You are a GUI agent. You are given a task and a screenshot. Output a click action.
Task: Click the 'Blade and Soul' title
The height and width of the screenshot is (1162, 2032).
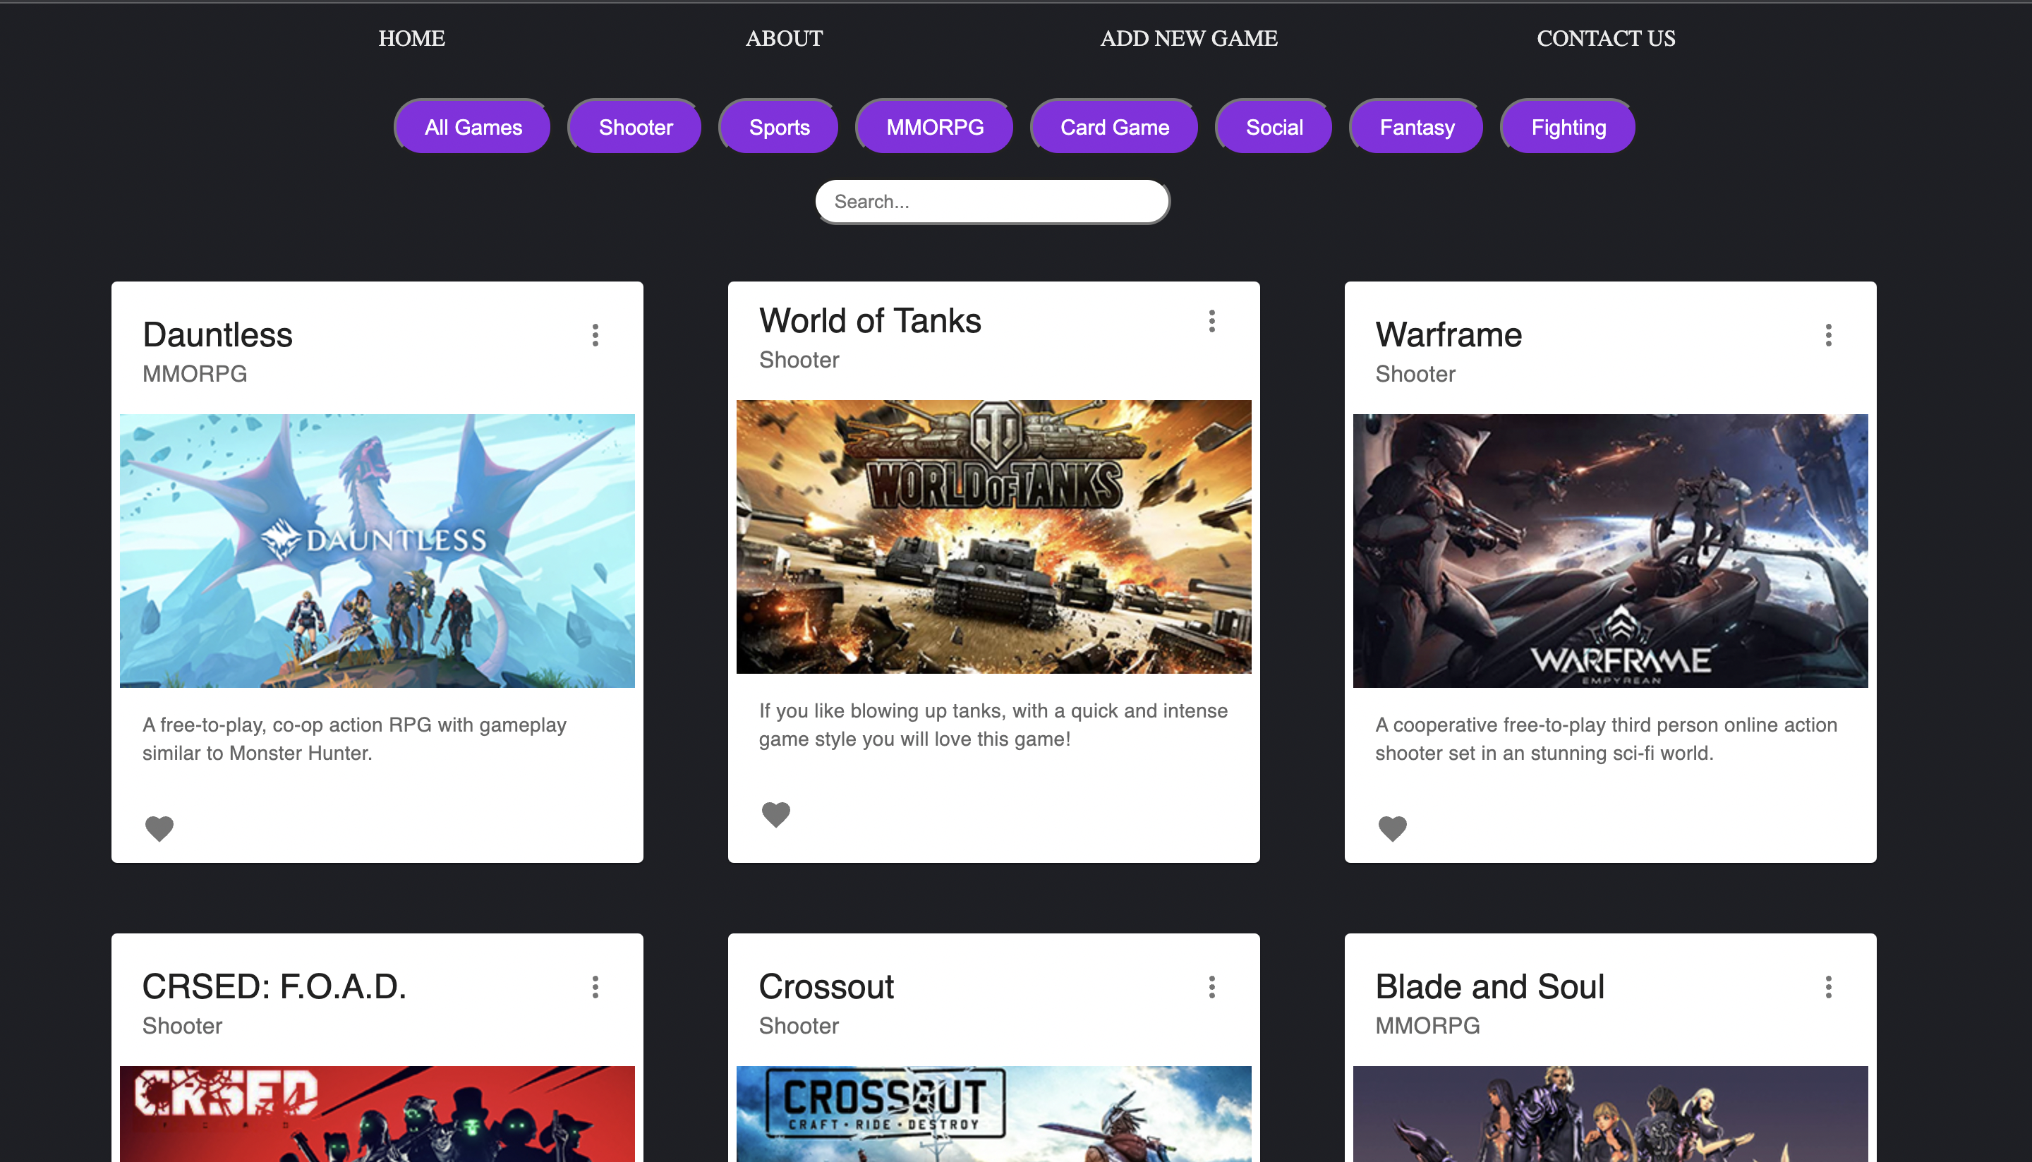1489,987
